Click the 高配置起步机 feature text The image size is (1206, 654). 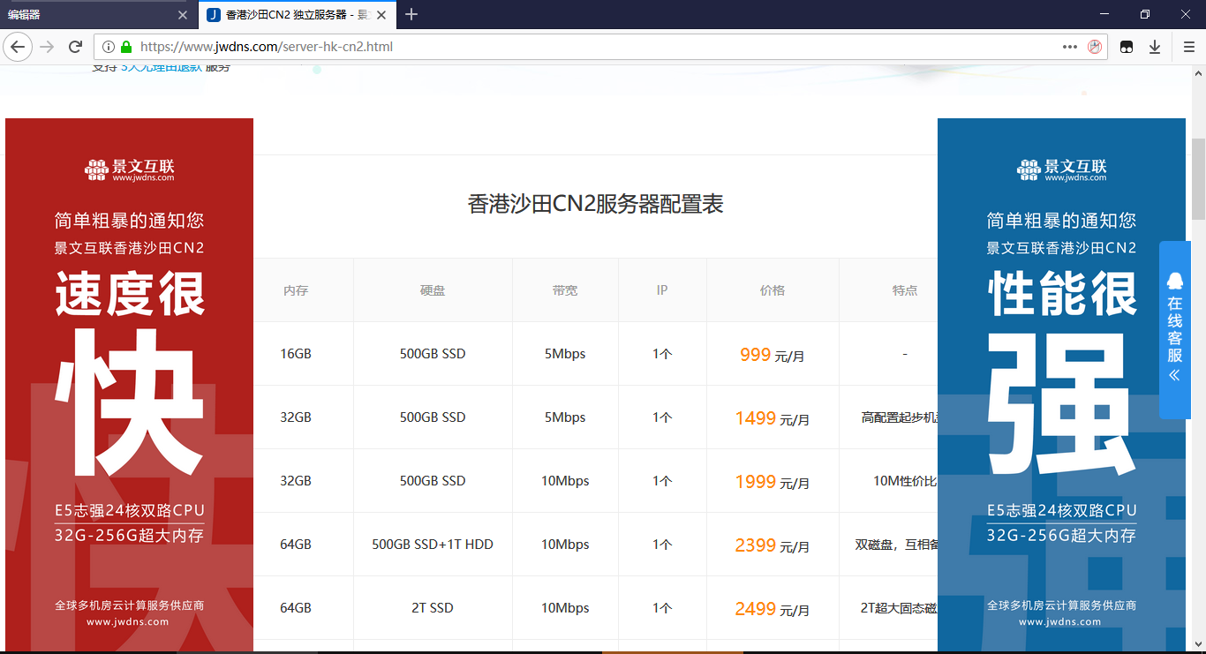click(899, 417)
